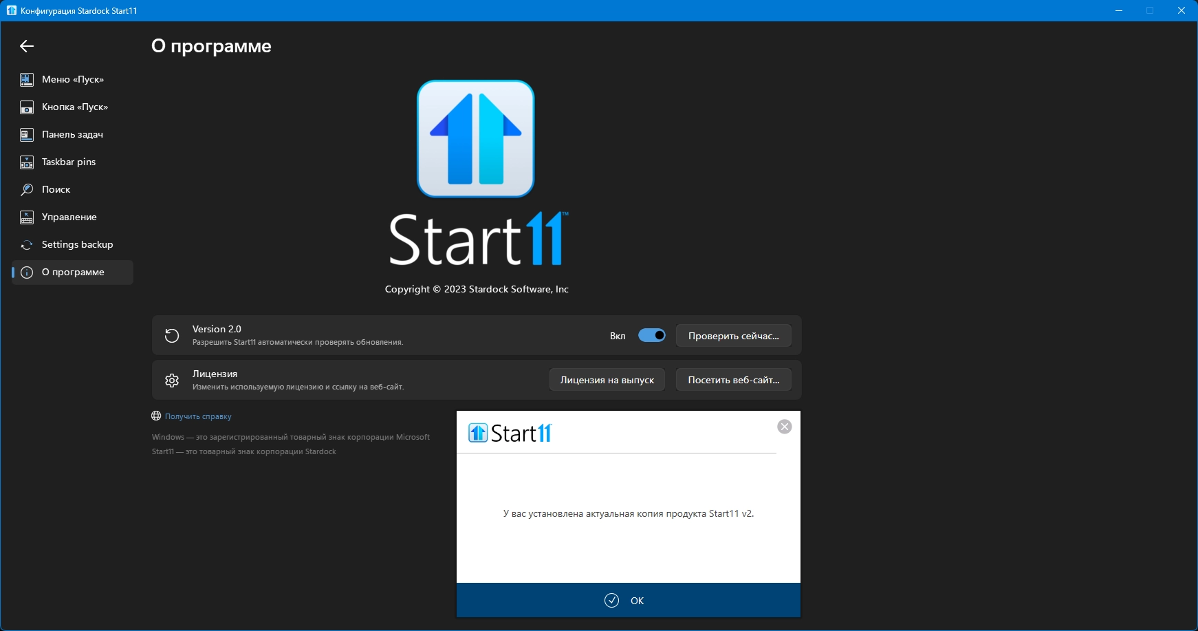Click the Settings backup sync icon
Image resolution: width=1198 pixels, height=631 pixels.
(x=27, y=245)
